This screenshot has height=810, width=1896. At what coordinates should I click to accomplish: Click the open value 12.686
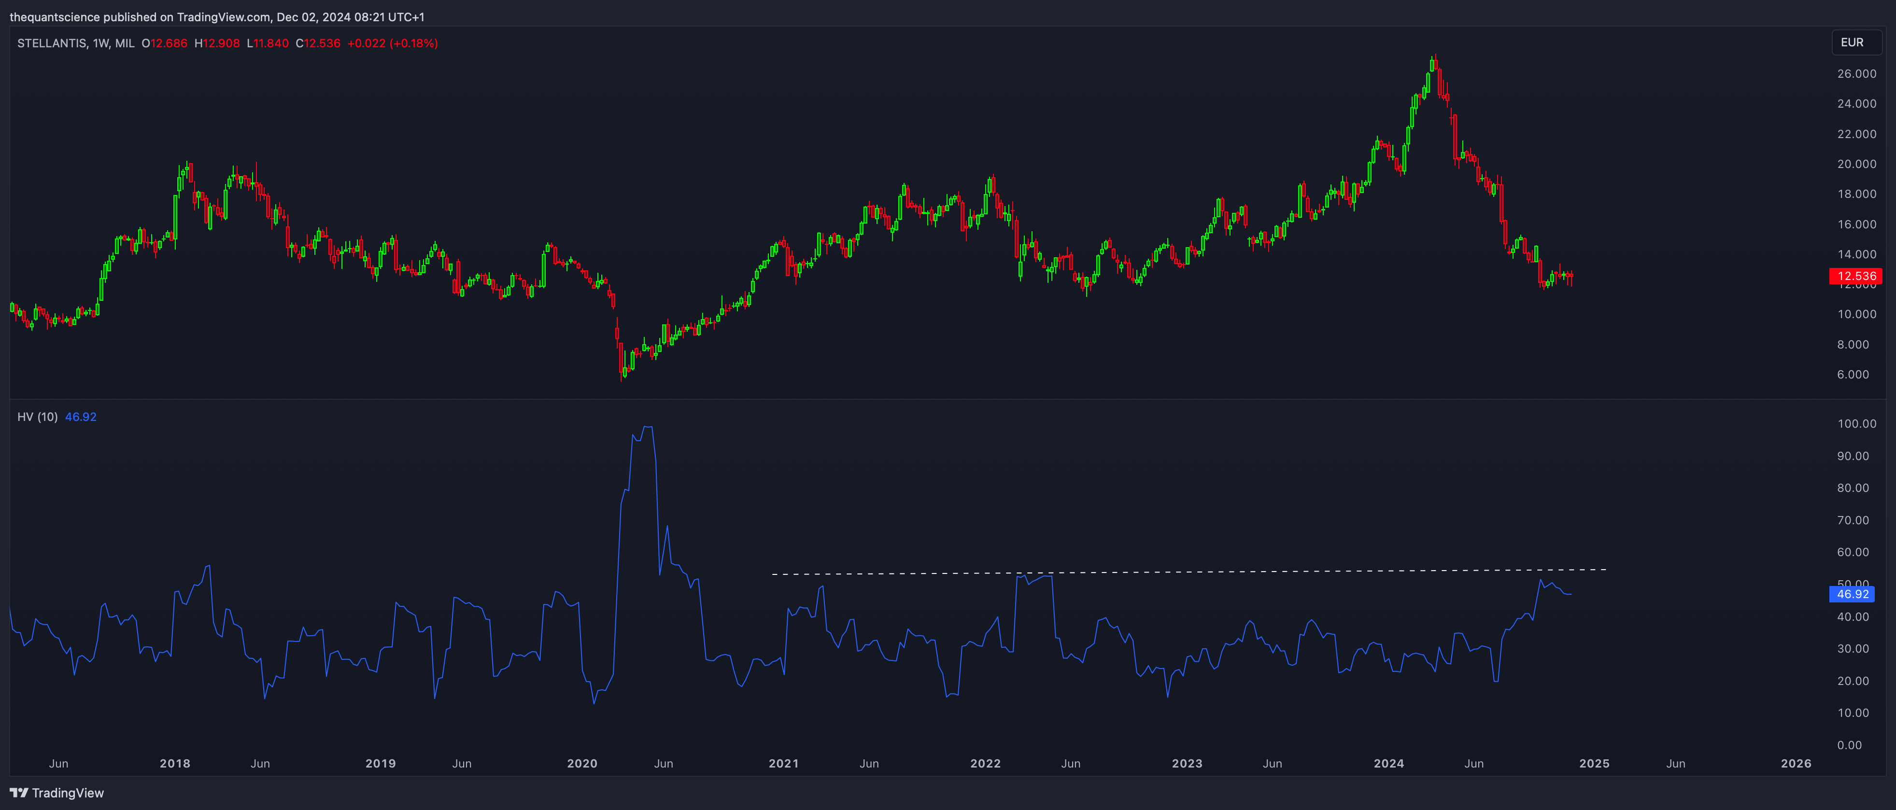click(x=169, y=43)
